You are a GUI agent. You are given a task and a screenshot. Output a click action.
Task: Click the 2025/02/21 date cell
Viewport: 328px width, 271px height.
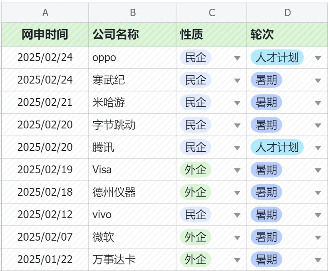45,102
